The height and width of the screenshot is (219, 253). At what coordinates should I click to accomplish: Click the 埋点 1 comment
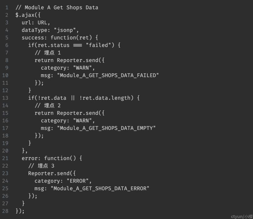[48, 53]
